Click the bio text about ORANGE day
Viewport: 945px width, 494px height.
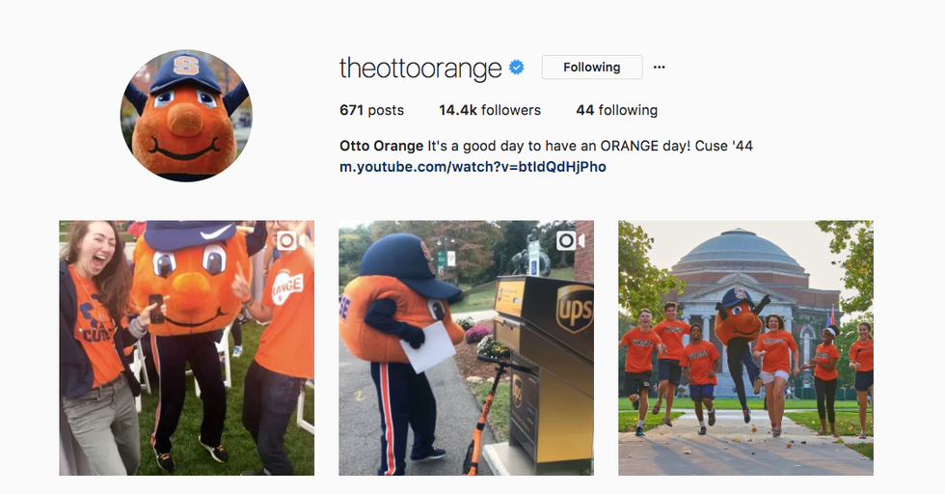pyautogui.click(x=590, y=146)
